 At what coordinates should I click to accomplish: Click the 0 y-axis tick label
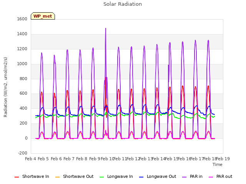click(x=26, y=138)
